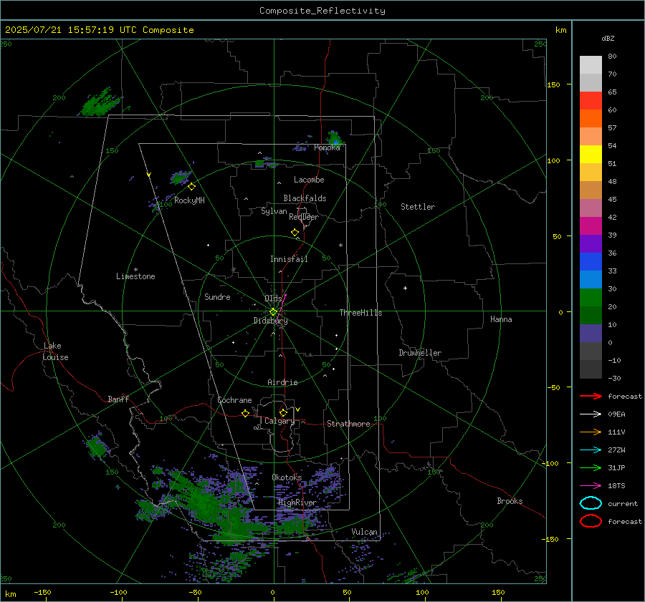Click the purple swatch in dBZ legend
Viewport: 645px width, 602px height.
click(x=591, y=243)
